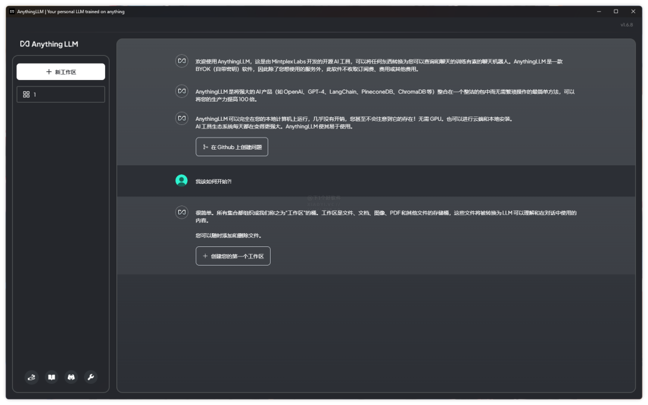Image resolution: width=648 pixels, height=405 pixels.
Task: Click first message's AnythingLLM bot avatar
Action: click(181, 61)
